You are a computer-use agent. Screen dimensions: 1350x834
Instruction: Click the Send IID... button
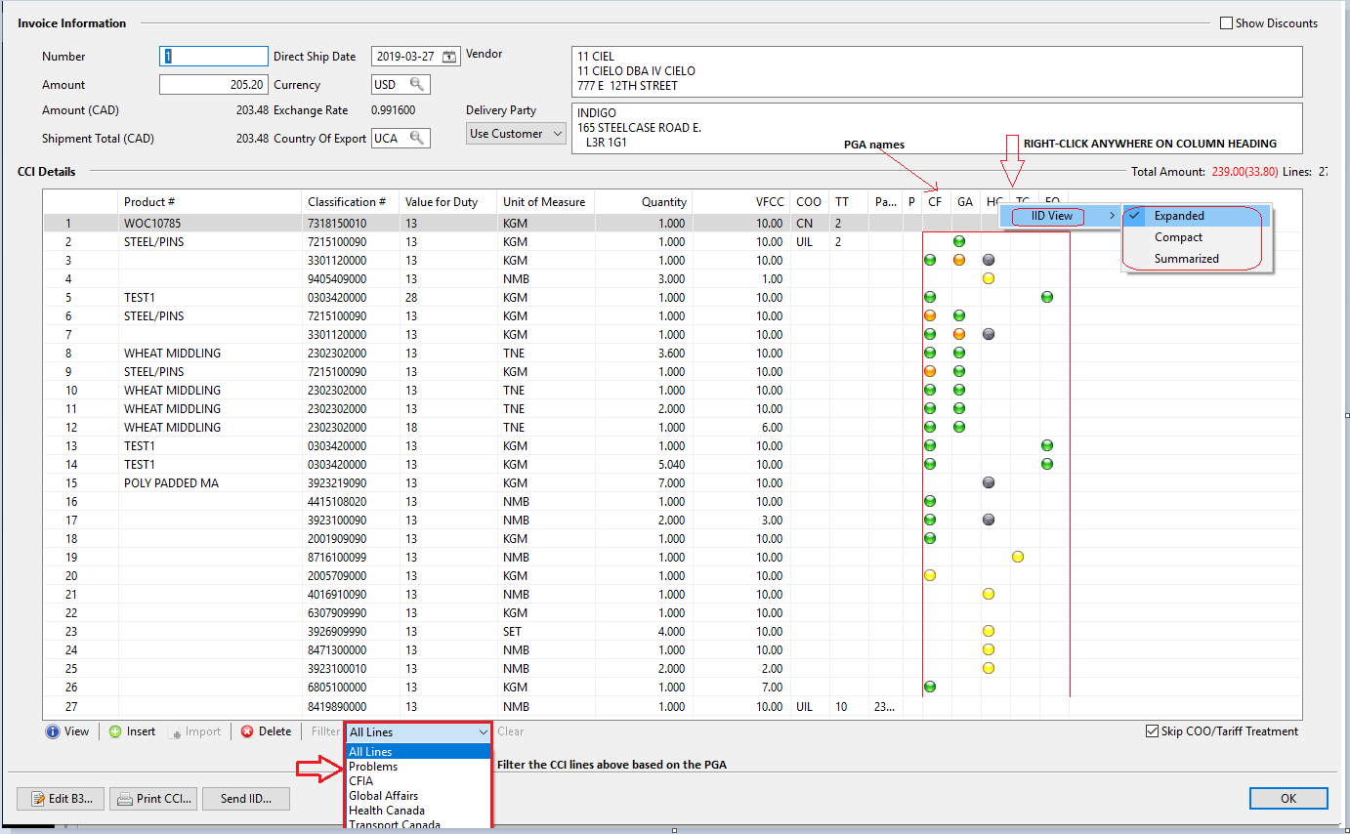click(x=246, y=799)
